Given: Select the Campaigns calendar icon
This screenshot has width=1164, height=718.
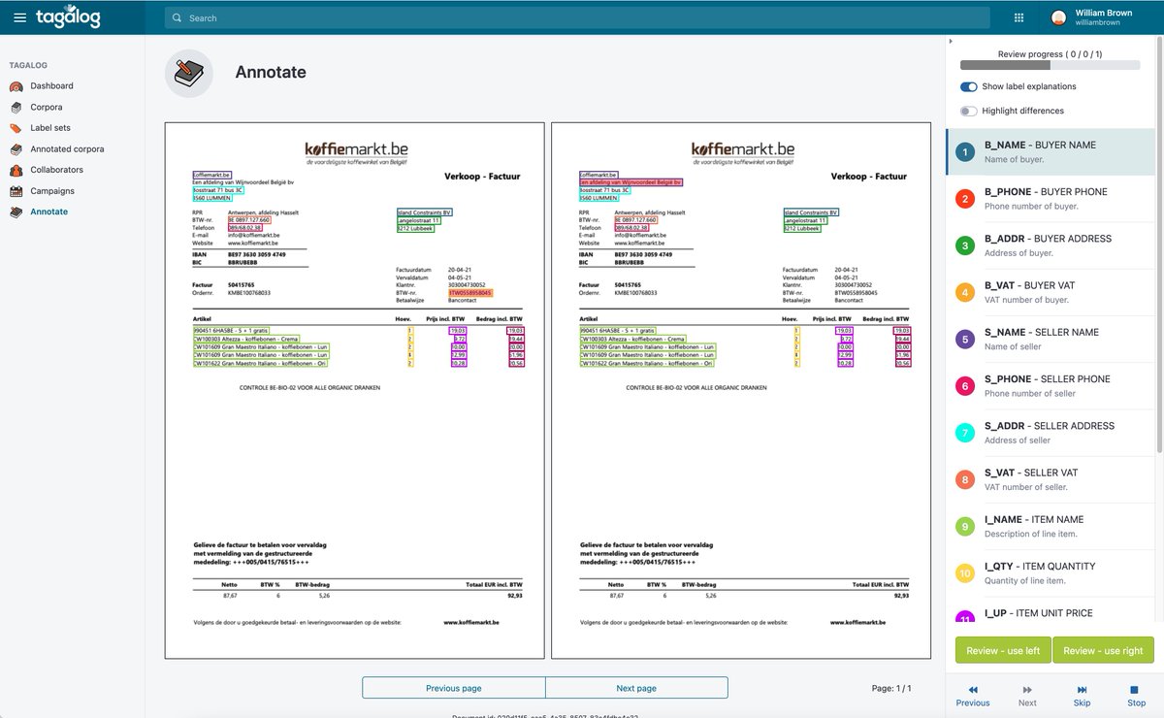Looking at the screenshot, I should tap(16, 190).
